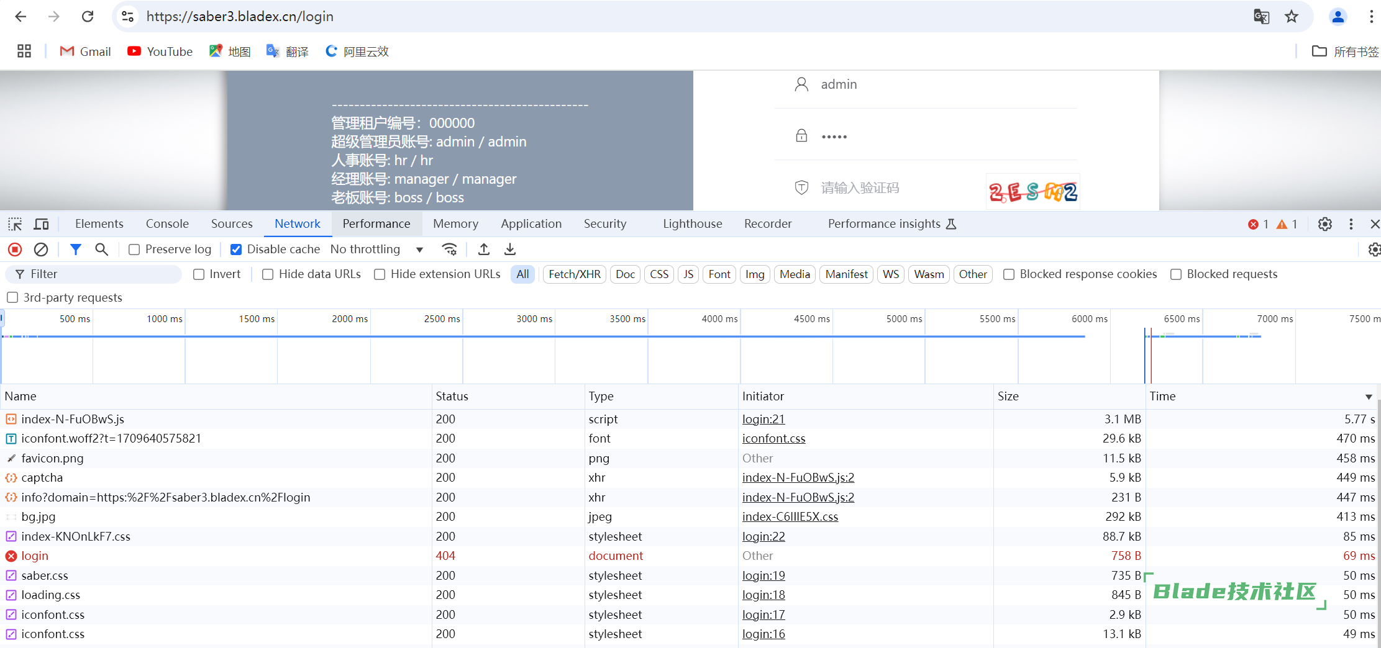Open site information icon in address bar
Viewport: 1381px width, 648px height.
pos(127,17)
